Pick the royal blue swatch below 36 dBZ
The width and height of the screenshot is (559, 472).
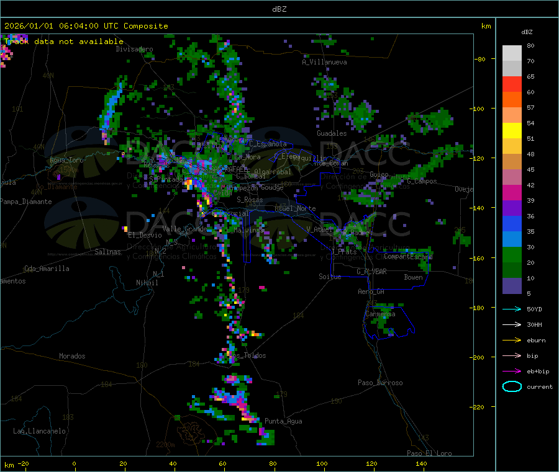click(x=512, y=223)
